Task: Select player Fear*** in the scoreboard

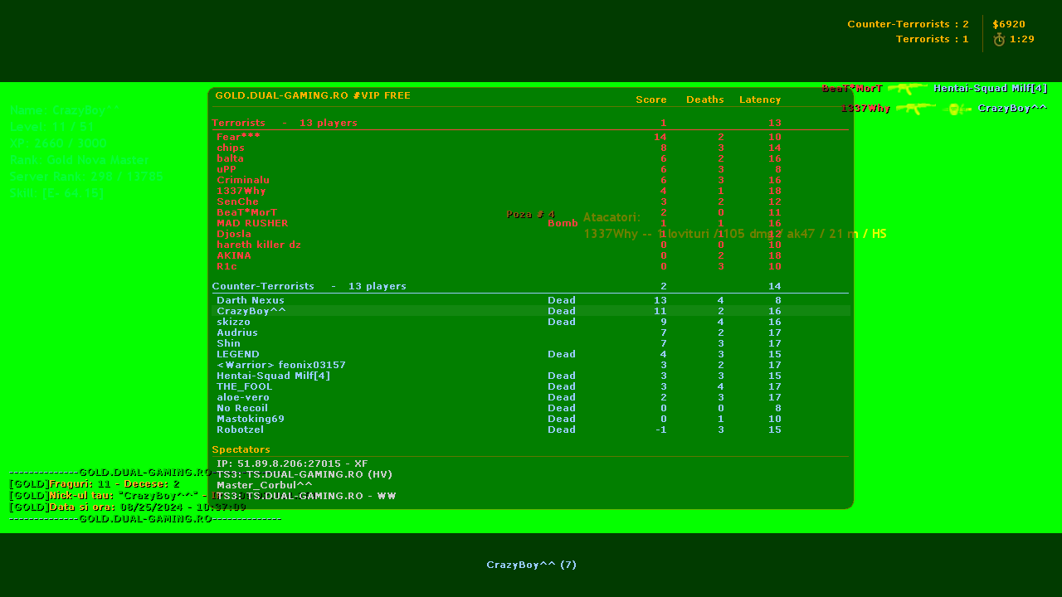Action: 238,137
